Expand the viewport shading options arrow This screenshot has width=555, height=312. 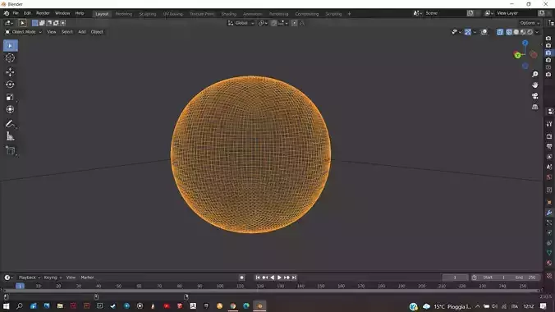(537, 32)
